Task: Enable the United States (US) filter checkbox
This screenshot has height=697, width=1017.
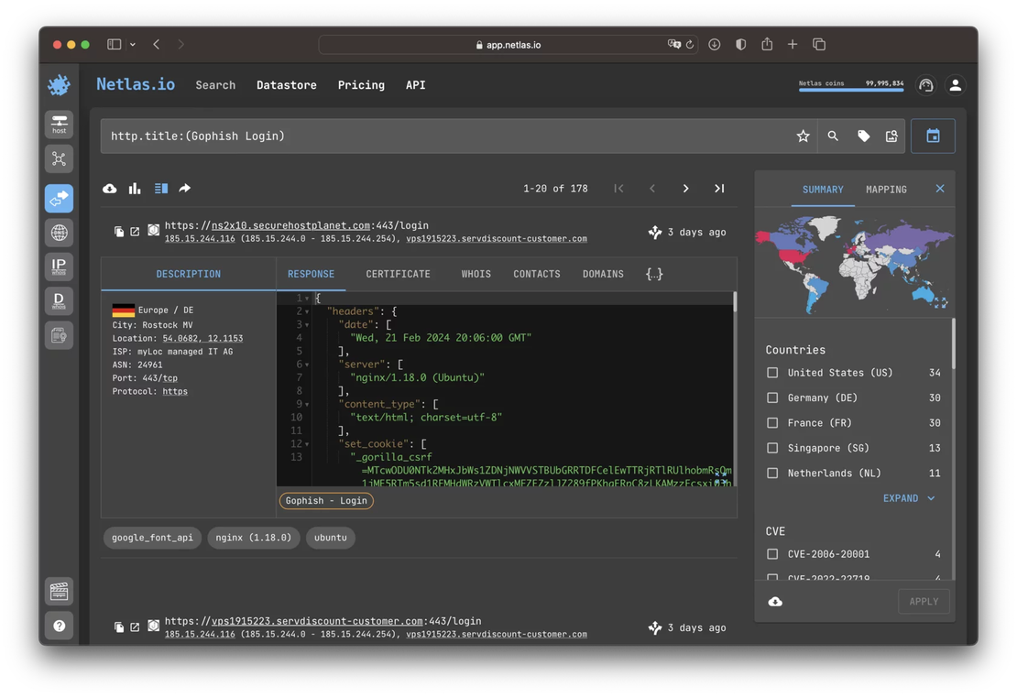Action: click(x=772, y=373)
